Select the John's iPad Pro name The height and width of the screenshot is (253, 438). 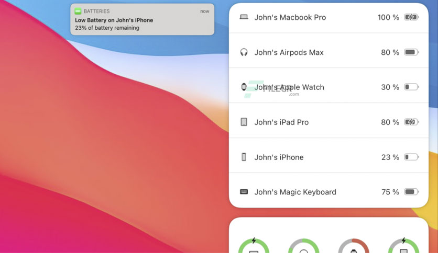tap(281, 122)
